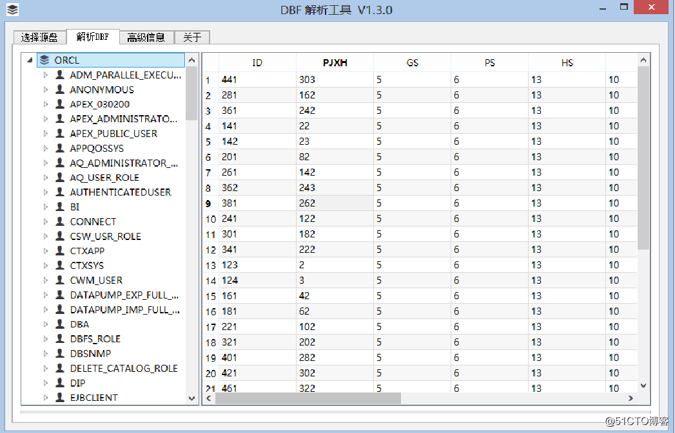Click the ORCL database stack icon
Image resolution: width=675 pixels, height=433 pixels.
[44, 60]
